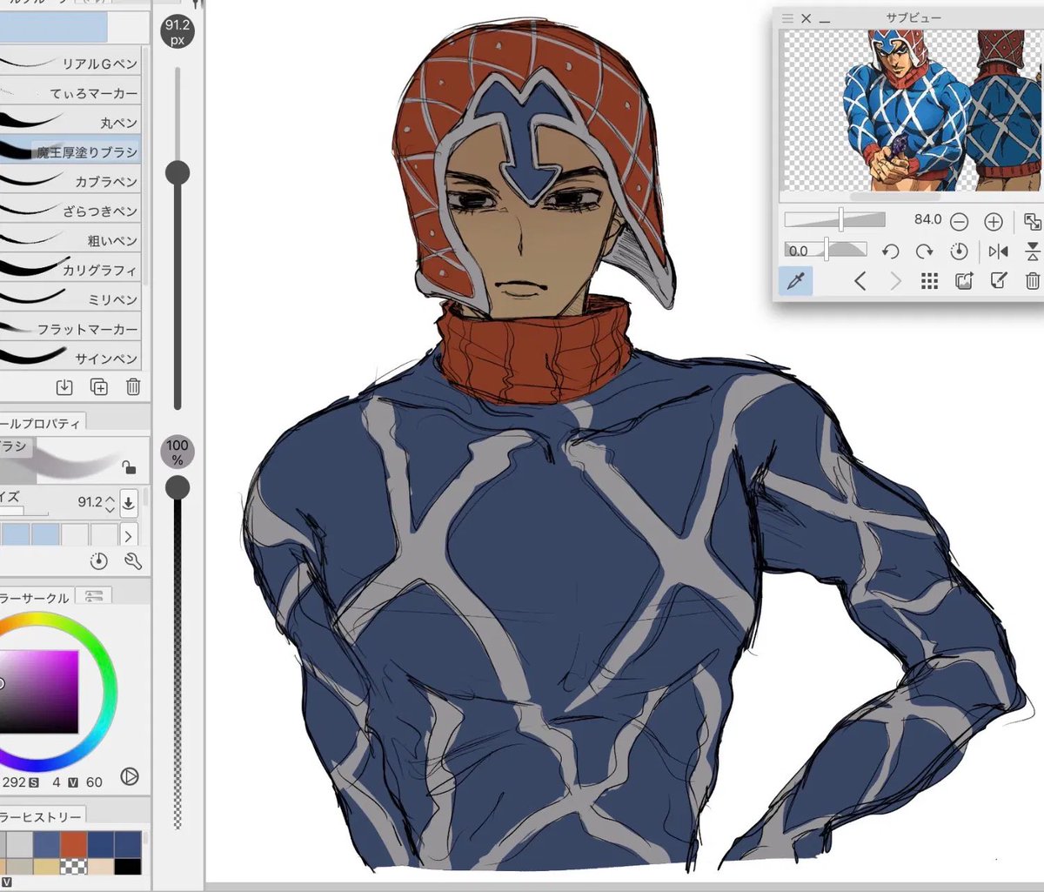The height and width of the screenshot is (892, 1044).
Task: Toggle eyedropper mode in Sub View
Action: (x=795, y=281)
